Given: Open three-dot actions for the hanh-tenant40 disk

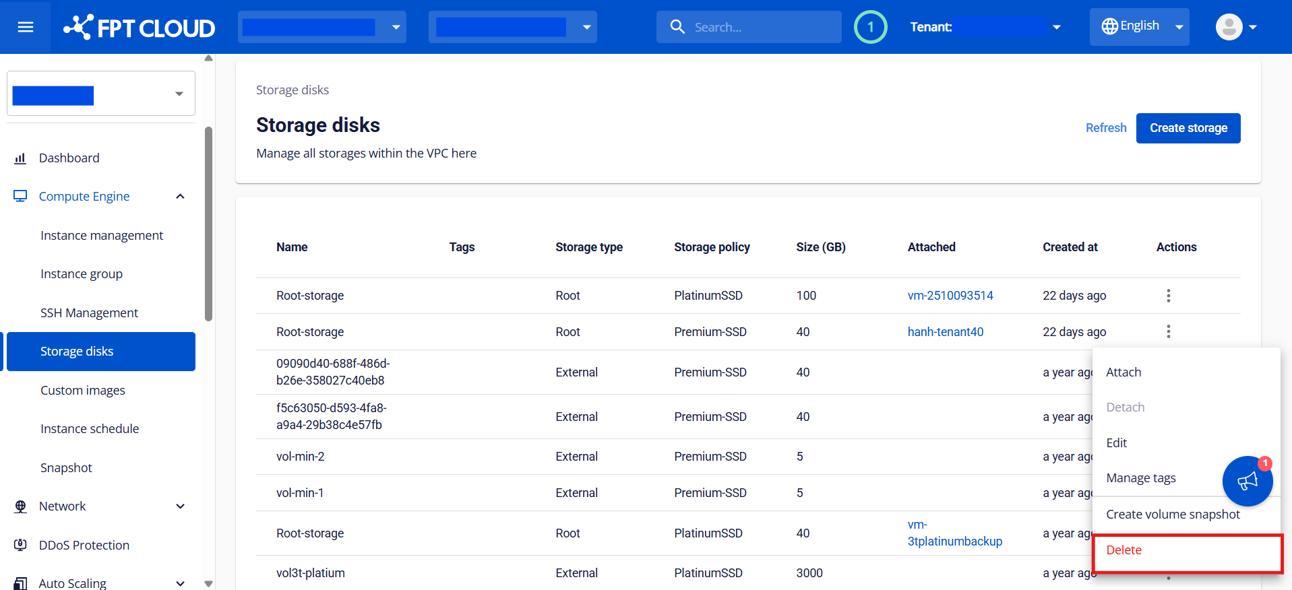Looking at the screenshot, I should click(1168, 331).
